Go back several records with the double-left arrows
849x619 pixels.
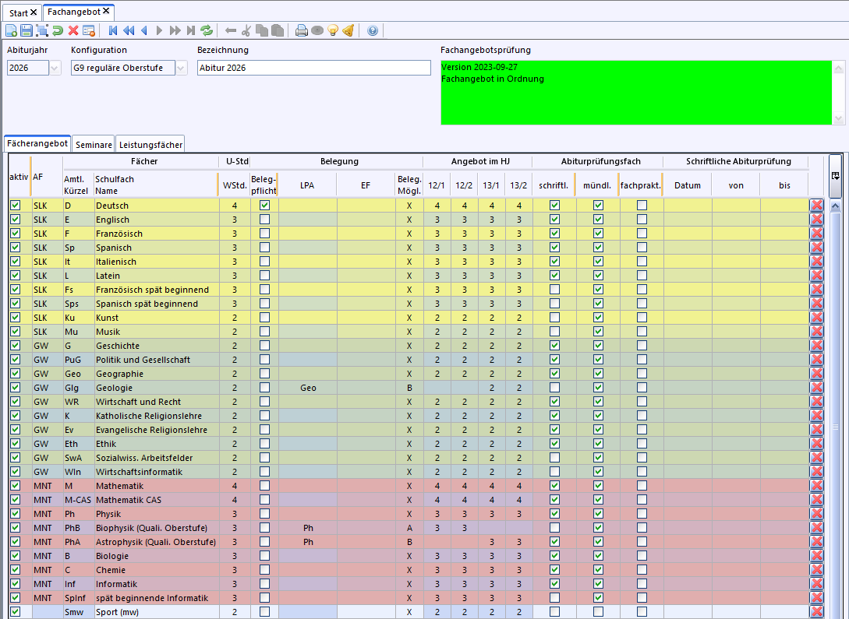coord(129,31)
